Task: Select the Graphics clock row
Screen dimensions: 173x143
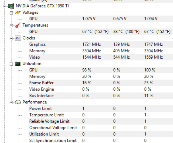Action: tap(101, 44)
